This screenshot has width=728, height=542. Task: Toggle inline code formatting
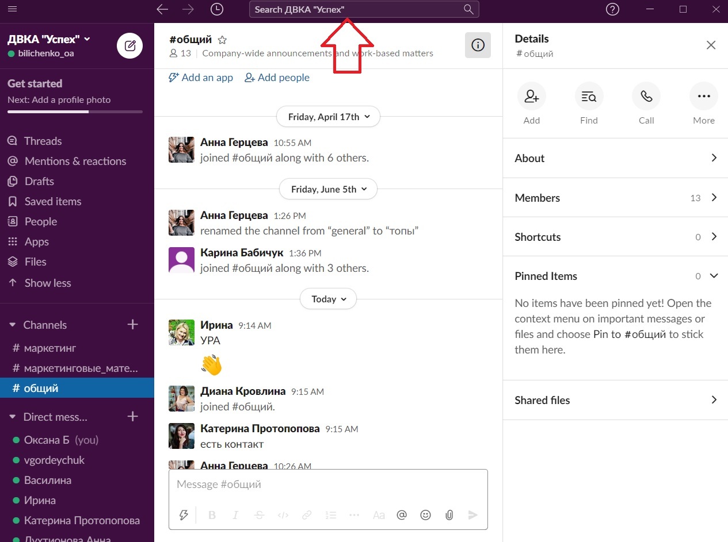(x=283, y=515)
